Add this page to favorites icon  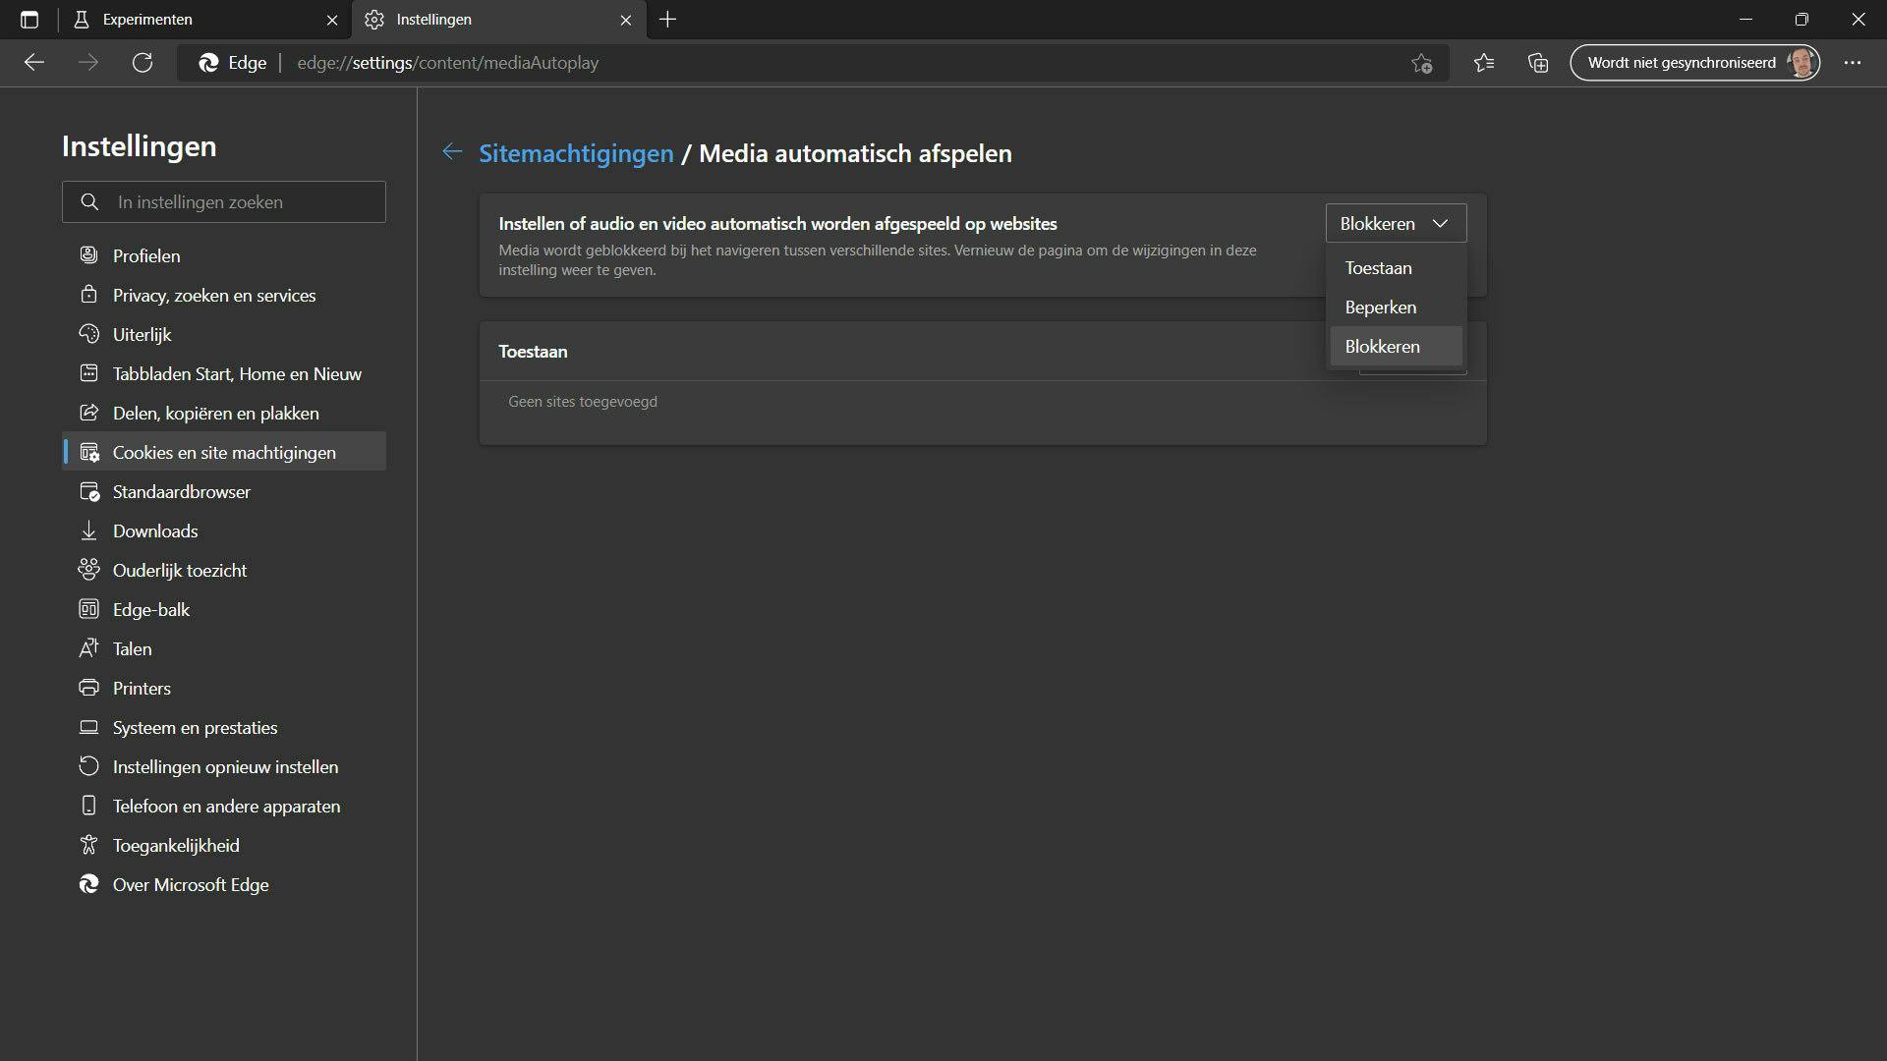tap(1421, 63)
